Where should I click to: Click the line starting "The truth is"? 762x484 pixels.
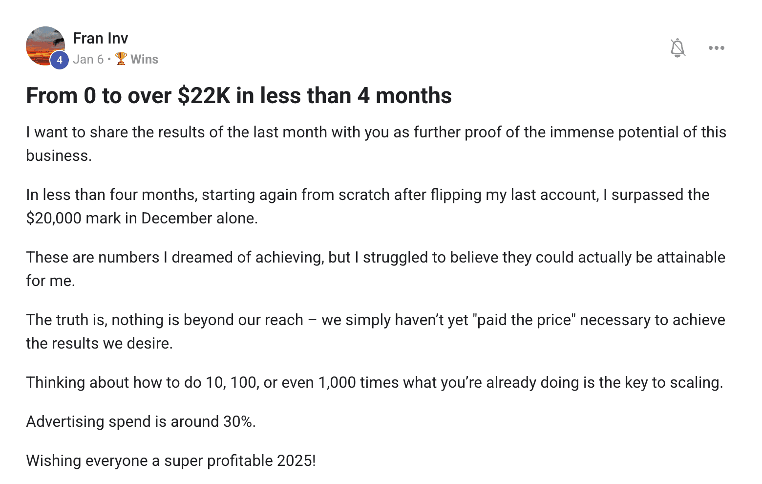coord(375,320)
